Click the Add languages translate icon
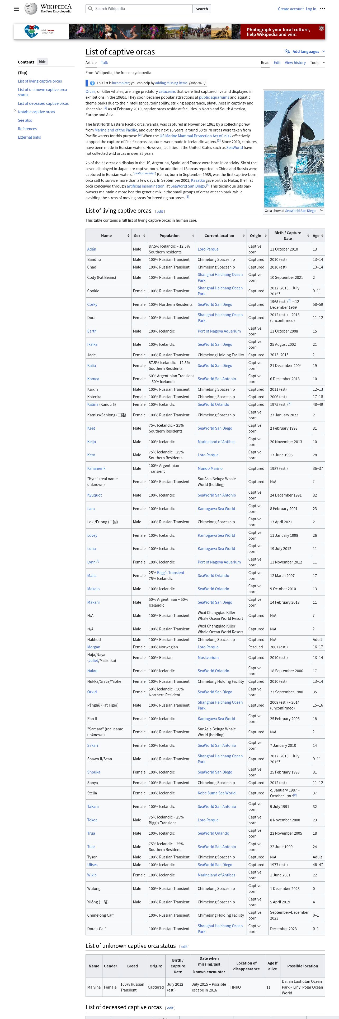Image resolution: width=339 pixels, height=1019 pixels. [287, 51]
